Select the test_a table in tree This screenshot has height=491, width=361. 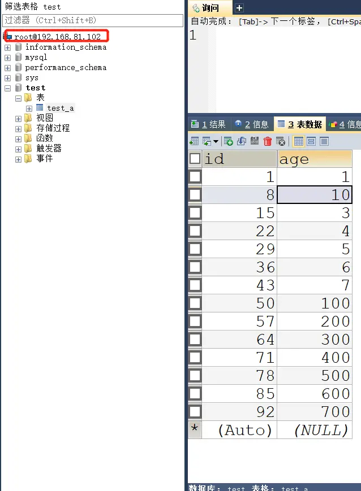tap(60, 108)
